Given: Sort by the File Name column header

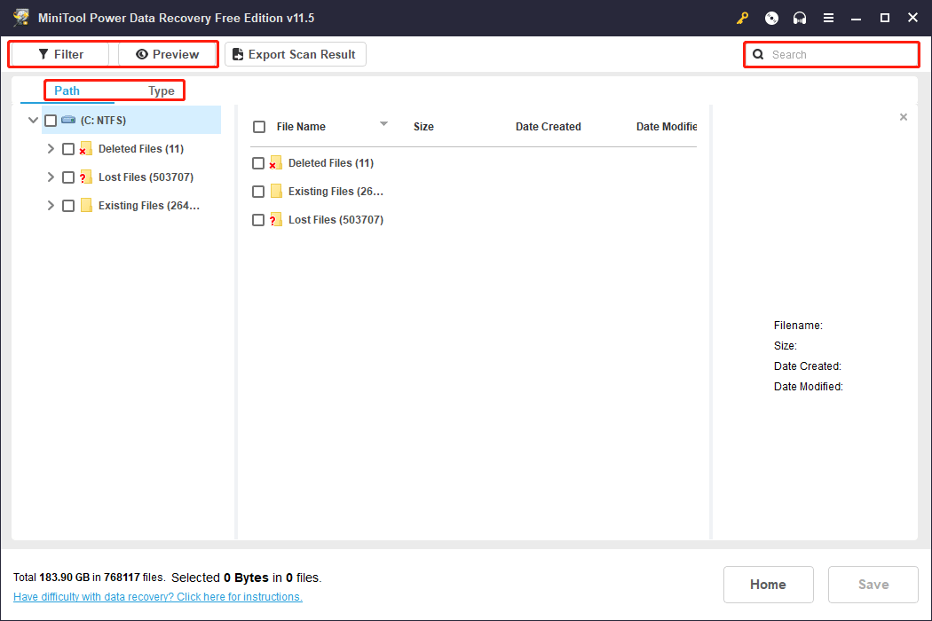Looking at the screenshot, I should [301, 127].
